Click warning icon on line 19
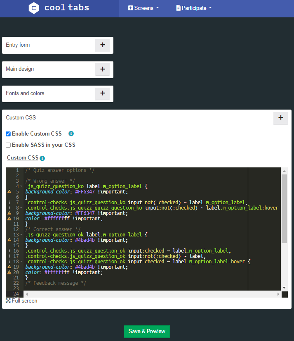The height and width of the screenshot is (341, 294). [x=9, y=267]
